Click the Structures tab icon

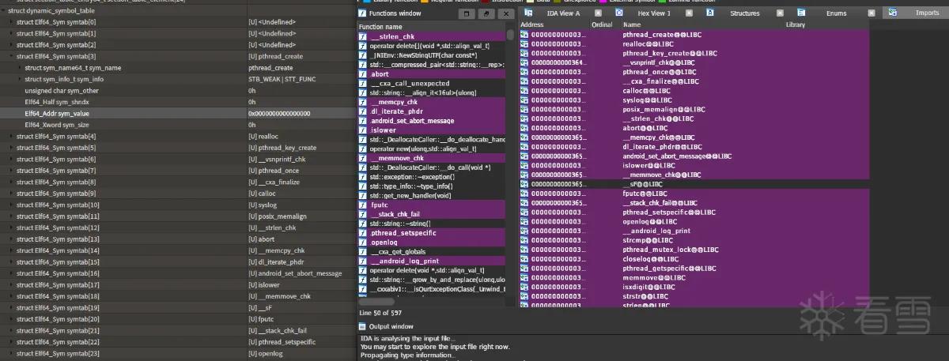(711, 13)
